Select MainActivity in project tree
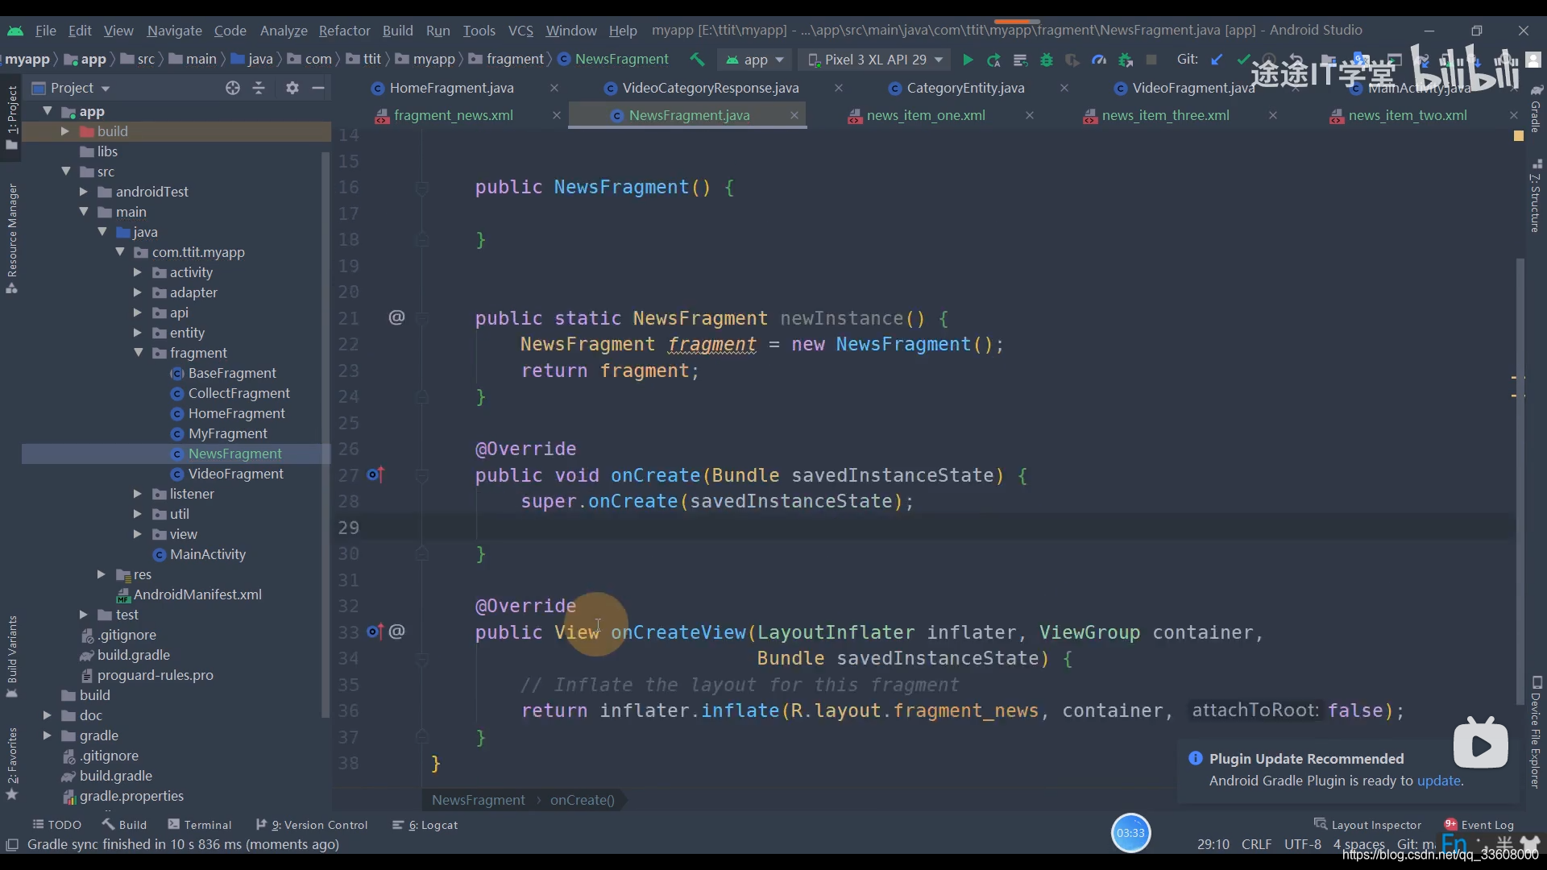This screenshot has width=1547, height=870. click(x=207, y=554)
